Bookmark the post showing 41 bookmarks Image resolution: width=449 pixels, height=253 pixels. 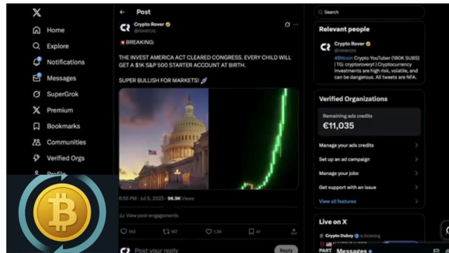pos(251,231)
